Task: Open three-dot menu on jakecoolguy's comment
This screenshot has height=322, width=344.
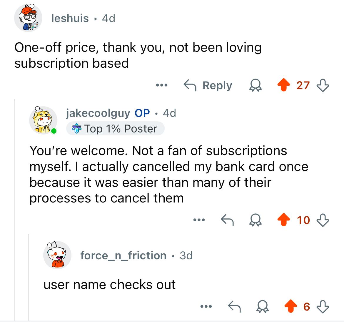Action: [x=199, y=220]
